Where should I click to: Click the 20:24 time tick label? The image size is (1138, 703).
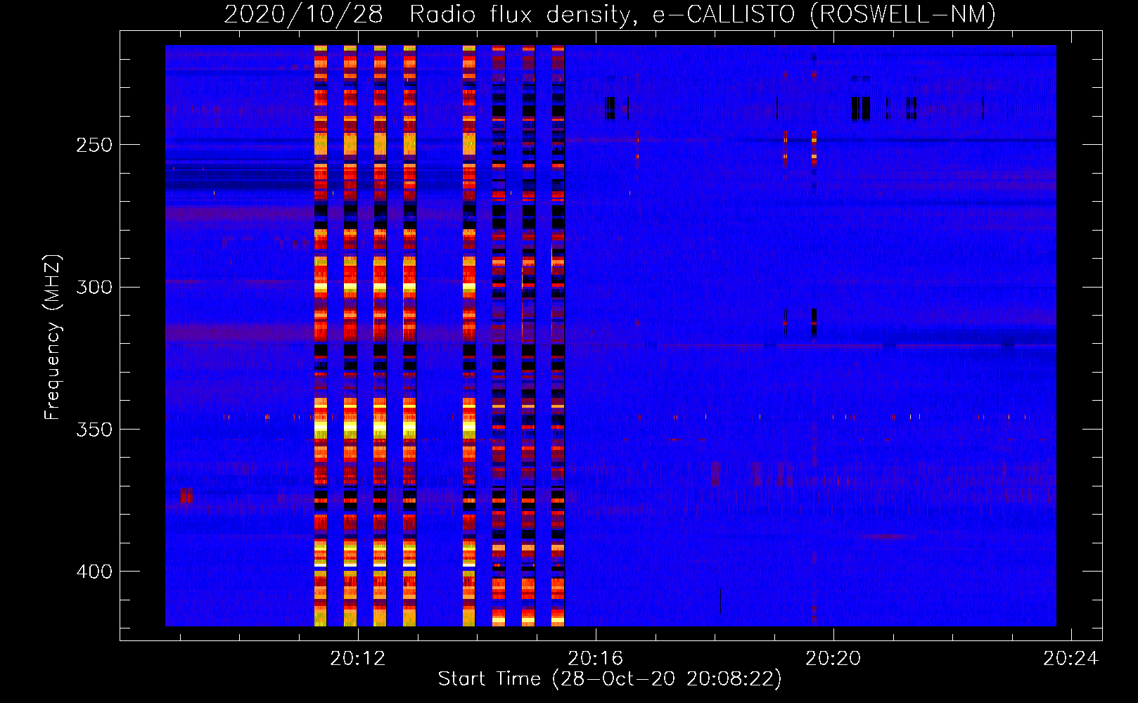[x=1070, y=659]
